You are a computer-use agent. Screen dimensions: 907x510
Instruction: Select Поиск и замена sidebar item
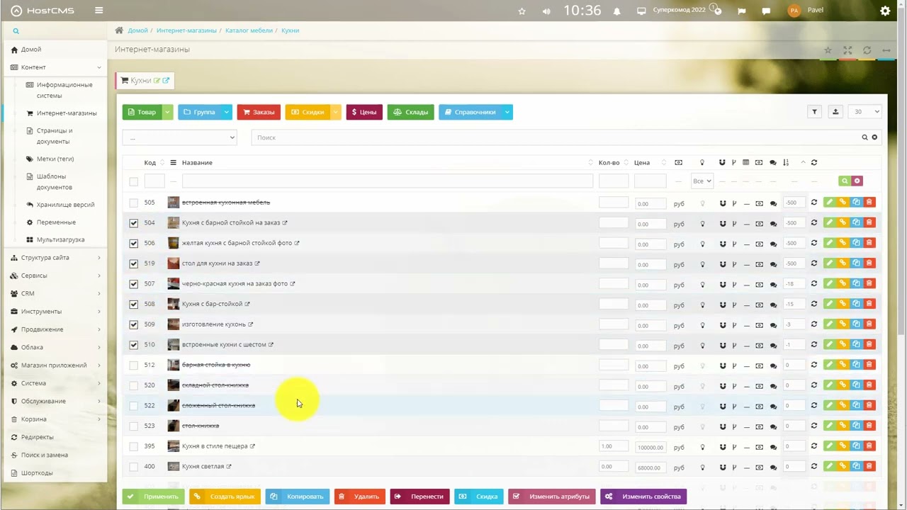pos(45,455)
